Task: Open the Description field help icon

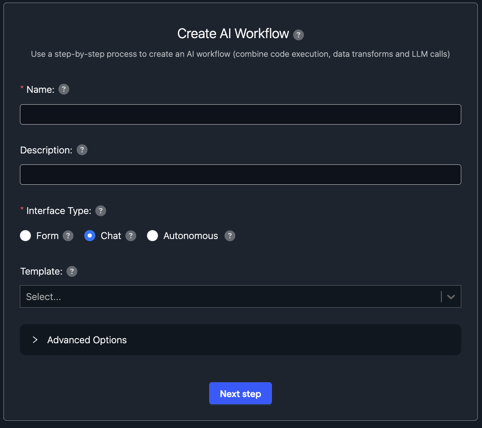Action: tap(82, 150)
